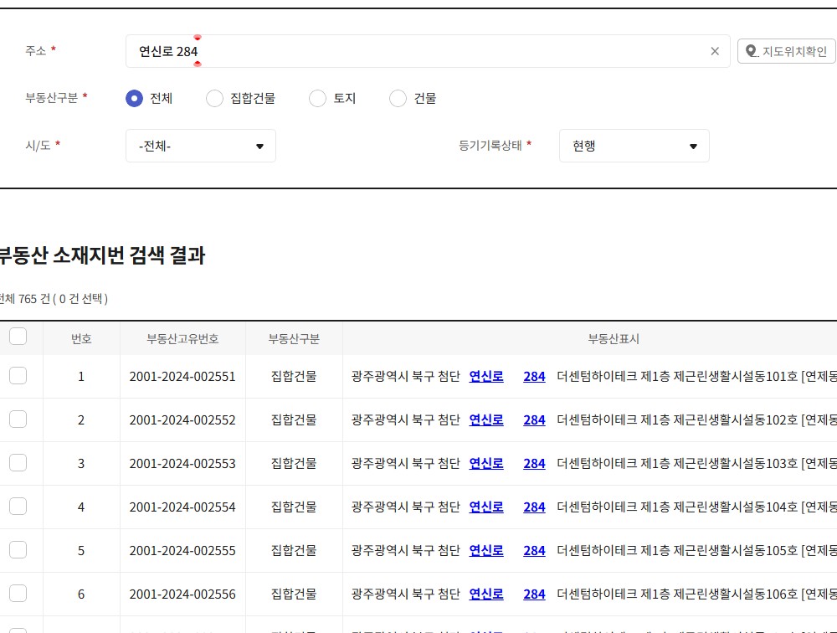Click property number 2001-2024-002553
837x633 pixels.
click(182, 464)
